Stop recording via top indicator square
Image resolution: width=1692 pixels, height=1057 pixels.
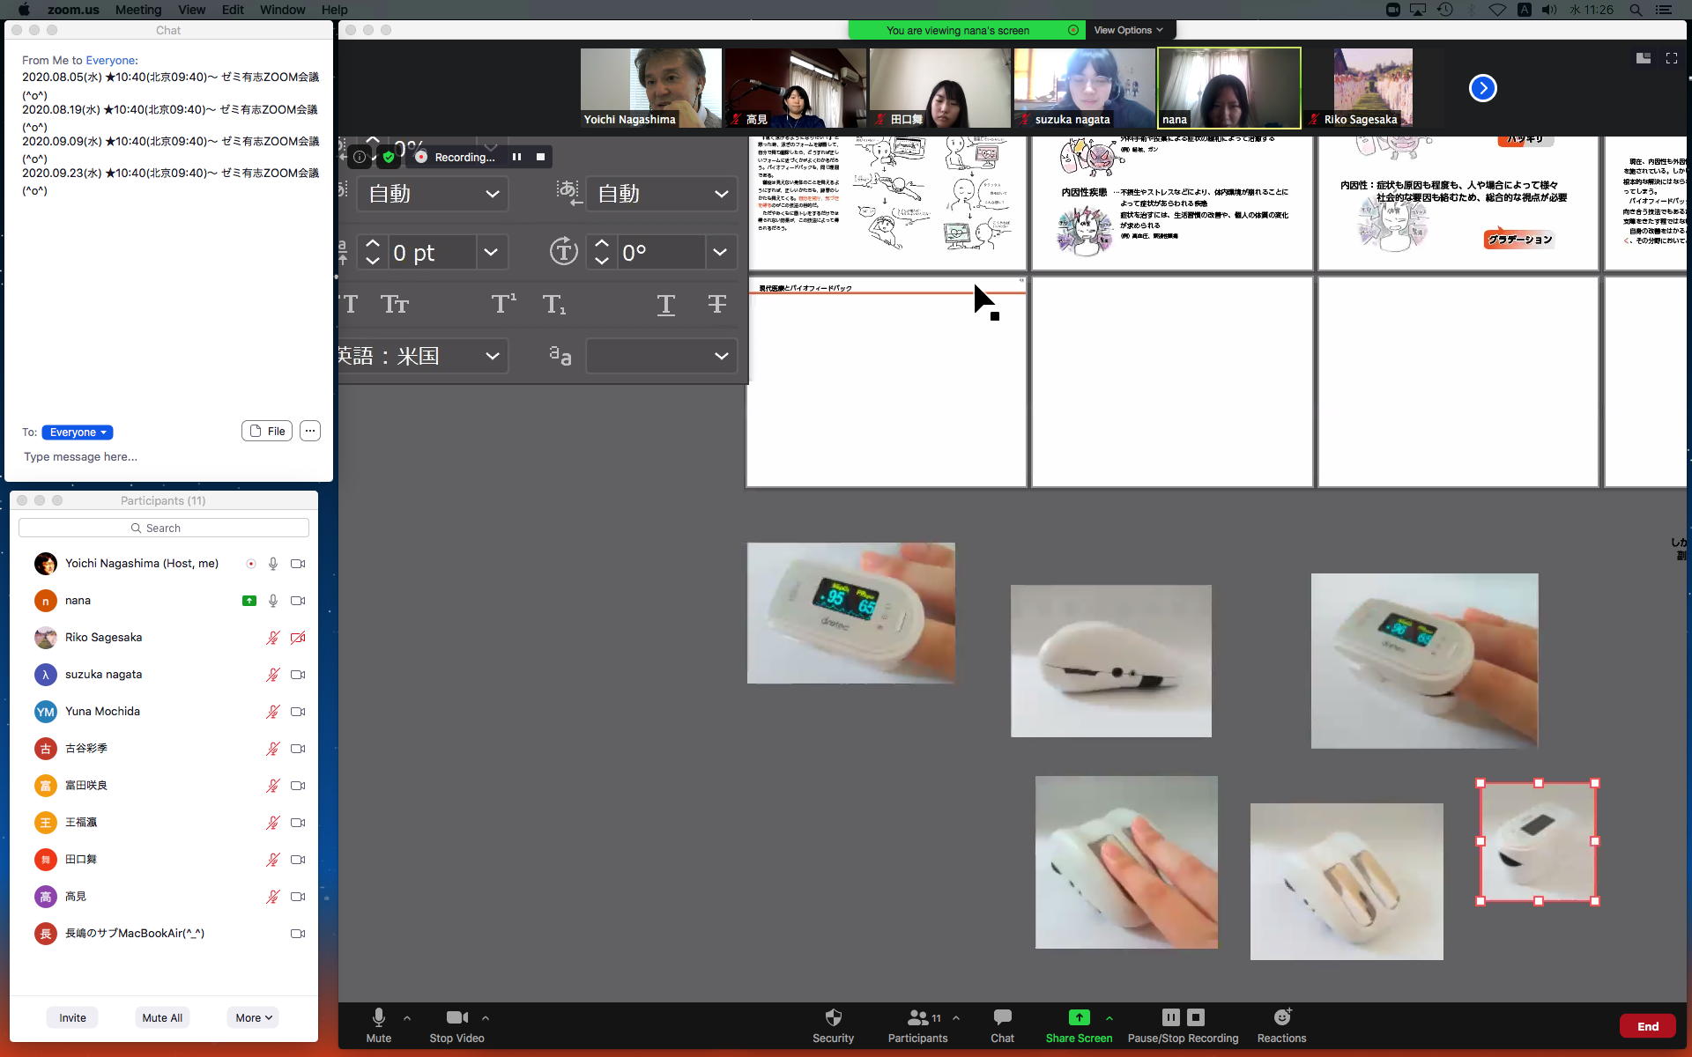click(540, 157)
